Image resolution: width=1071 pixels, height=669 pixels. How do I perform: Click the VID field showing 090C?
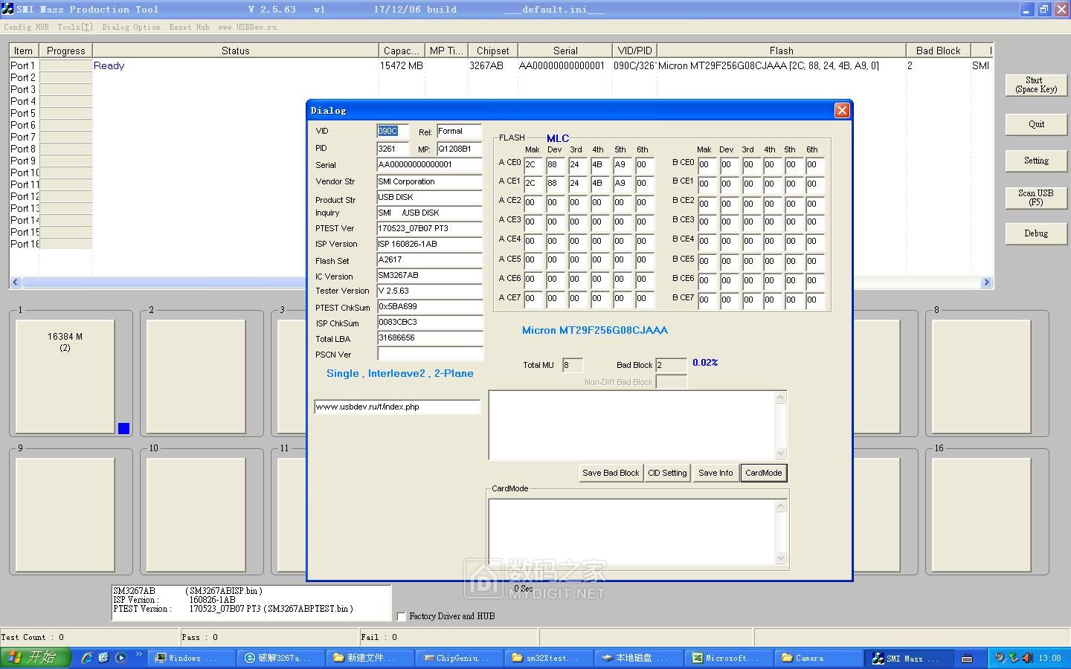click(x=392, y=132)
